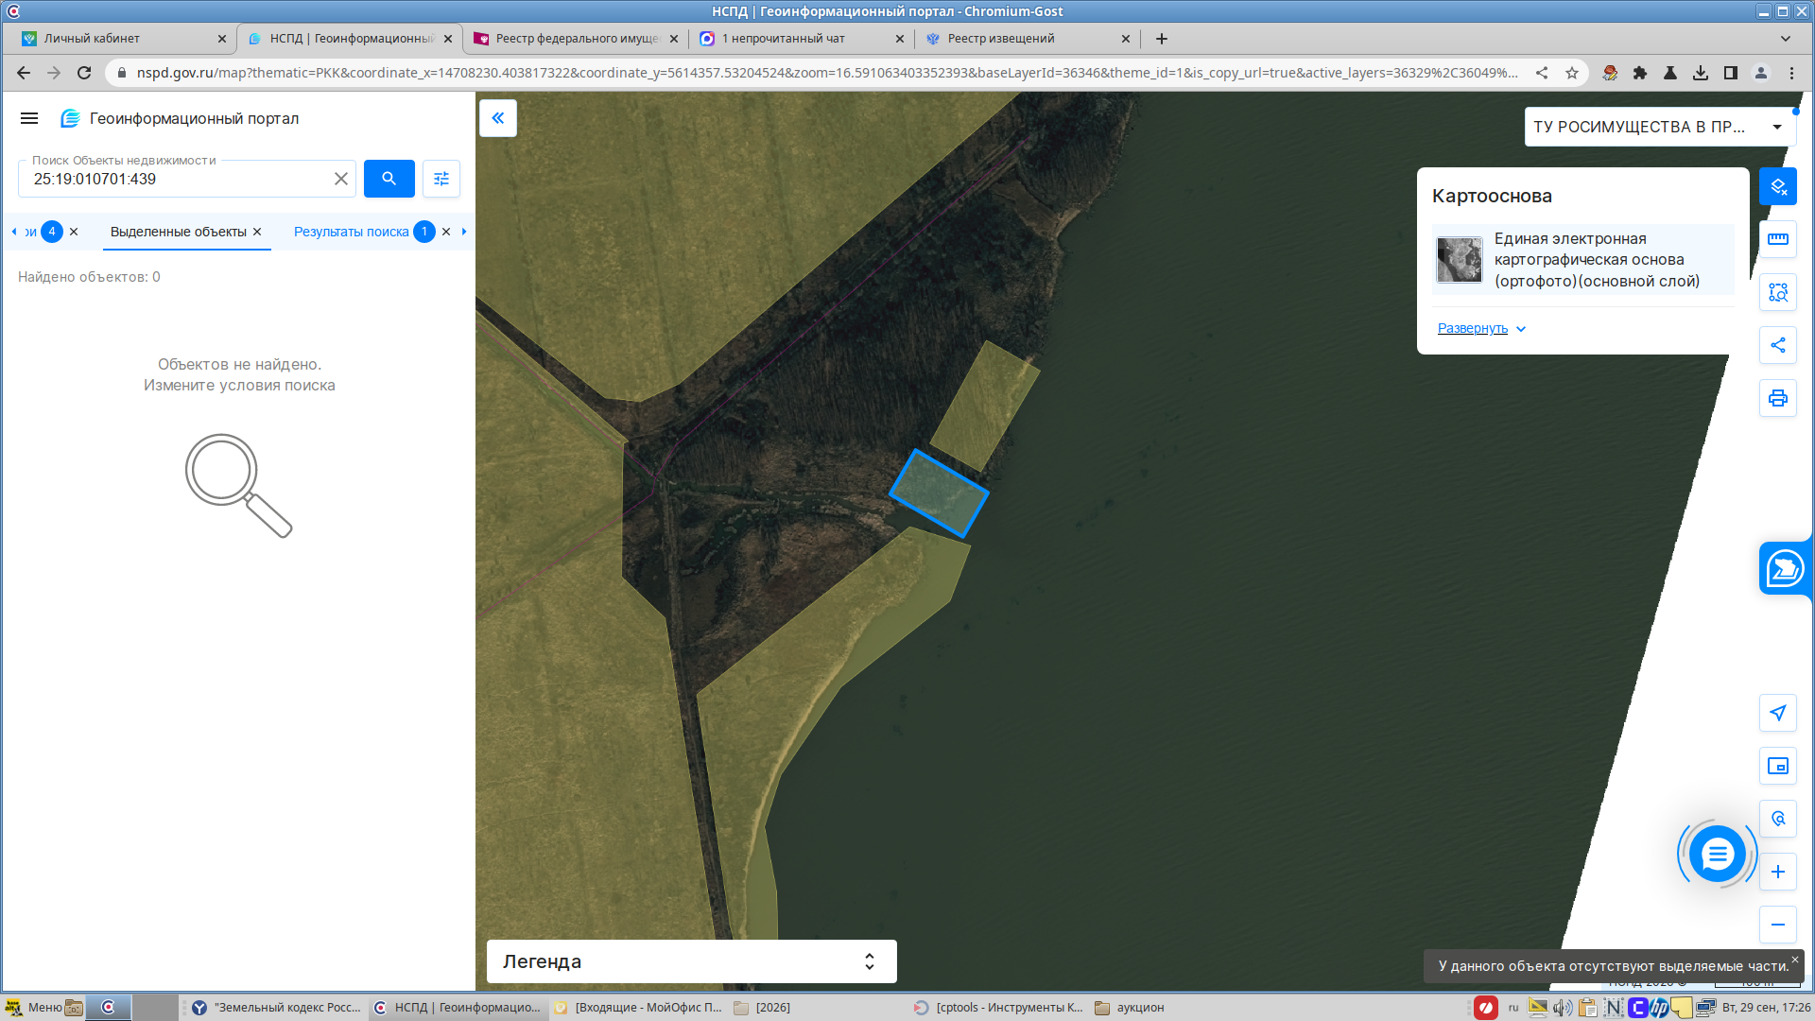Screen dimensions: 1815x1021
Task: Clear the cadastral number search field
Action: coord(341,179)
